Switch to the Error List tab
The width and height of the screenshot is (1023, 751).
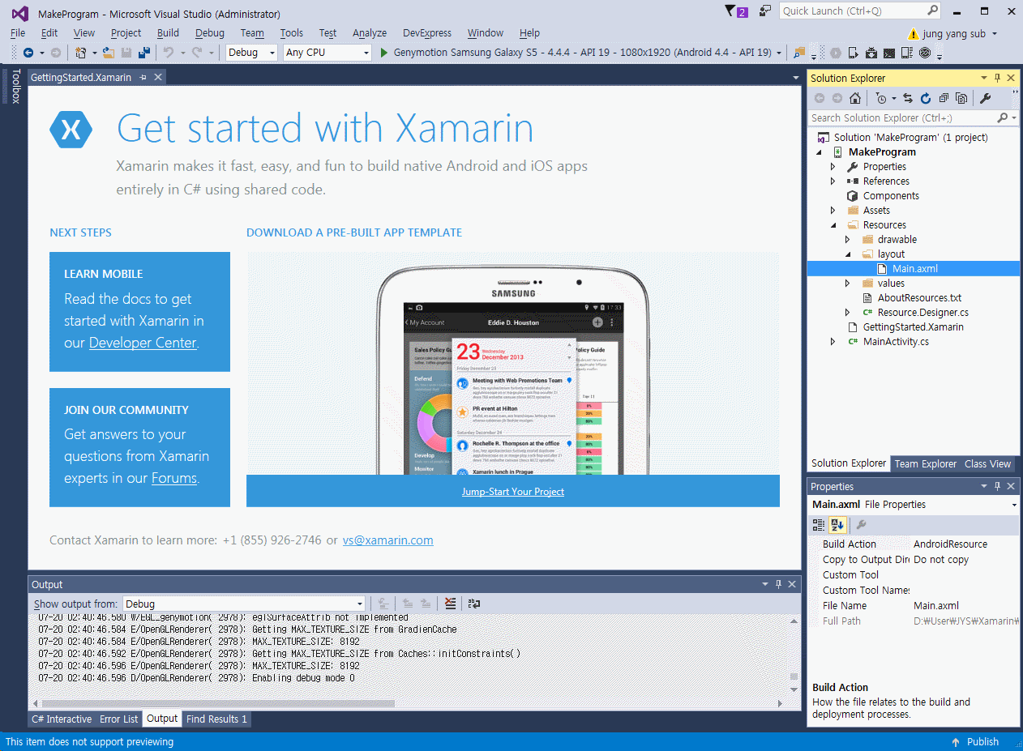[119, 719]
